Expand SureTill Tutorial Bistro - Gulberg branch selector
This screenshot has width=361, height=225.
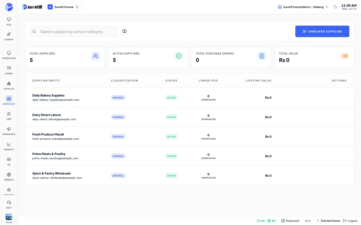303,7
